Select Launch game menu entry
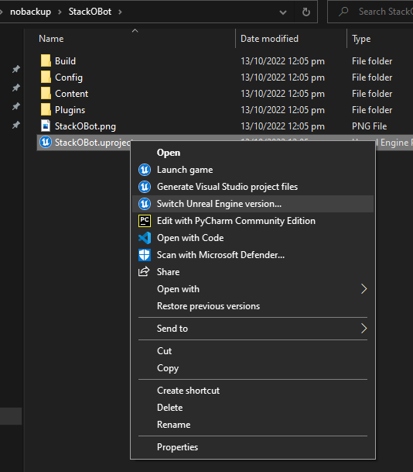This screenshot has width=413, height=472. click(x=253, y=170)
